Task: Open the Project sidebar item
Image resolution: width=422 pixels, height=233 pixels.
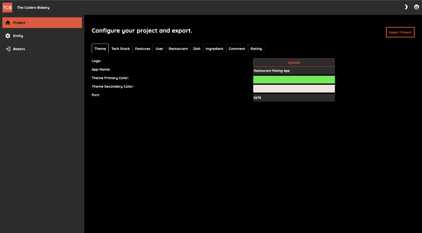Action: (42, 23)
